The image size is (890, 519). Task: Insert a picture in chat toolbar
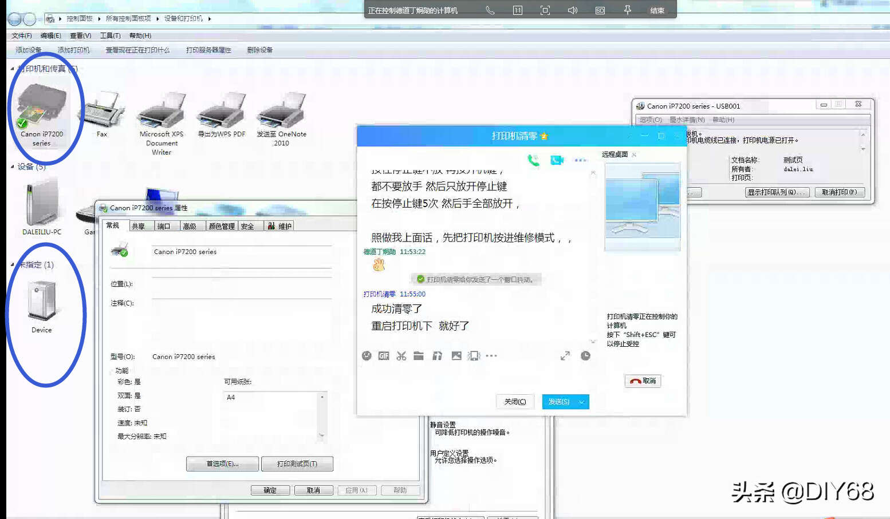(456, 356)
